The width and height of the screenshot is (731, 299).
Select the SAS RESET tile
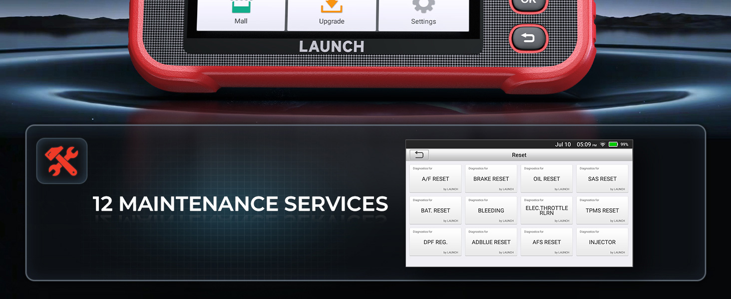(x=602, y=178)
